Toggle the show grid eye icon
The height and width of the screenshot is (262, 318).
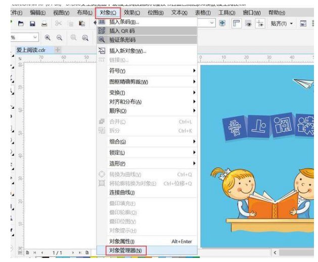coord(248,24)
